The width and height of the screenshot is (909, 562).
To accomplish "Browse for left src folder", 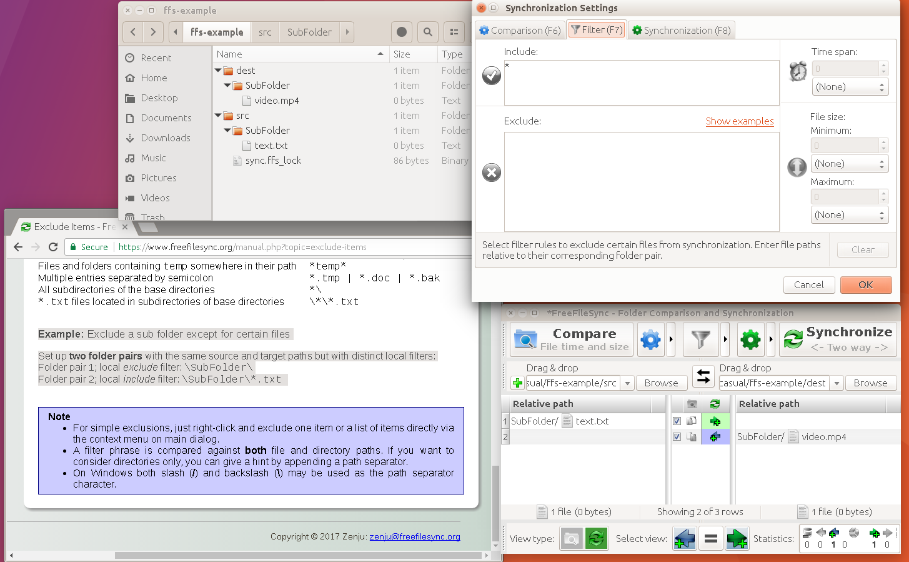I will (661, 383).
